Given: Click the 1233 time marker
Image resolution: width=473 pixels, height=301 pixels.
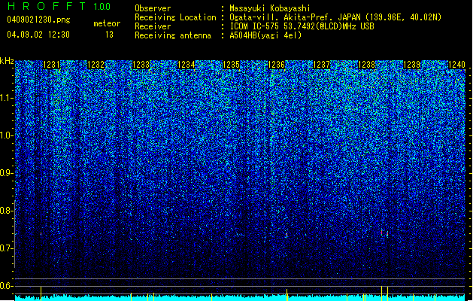Looking at the screenshot, I should (141, 65).
